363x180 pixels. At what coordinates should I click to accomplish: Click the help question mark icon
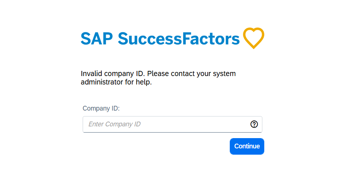254,125
